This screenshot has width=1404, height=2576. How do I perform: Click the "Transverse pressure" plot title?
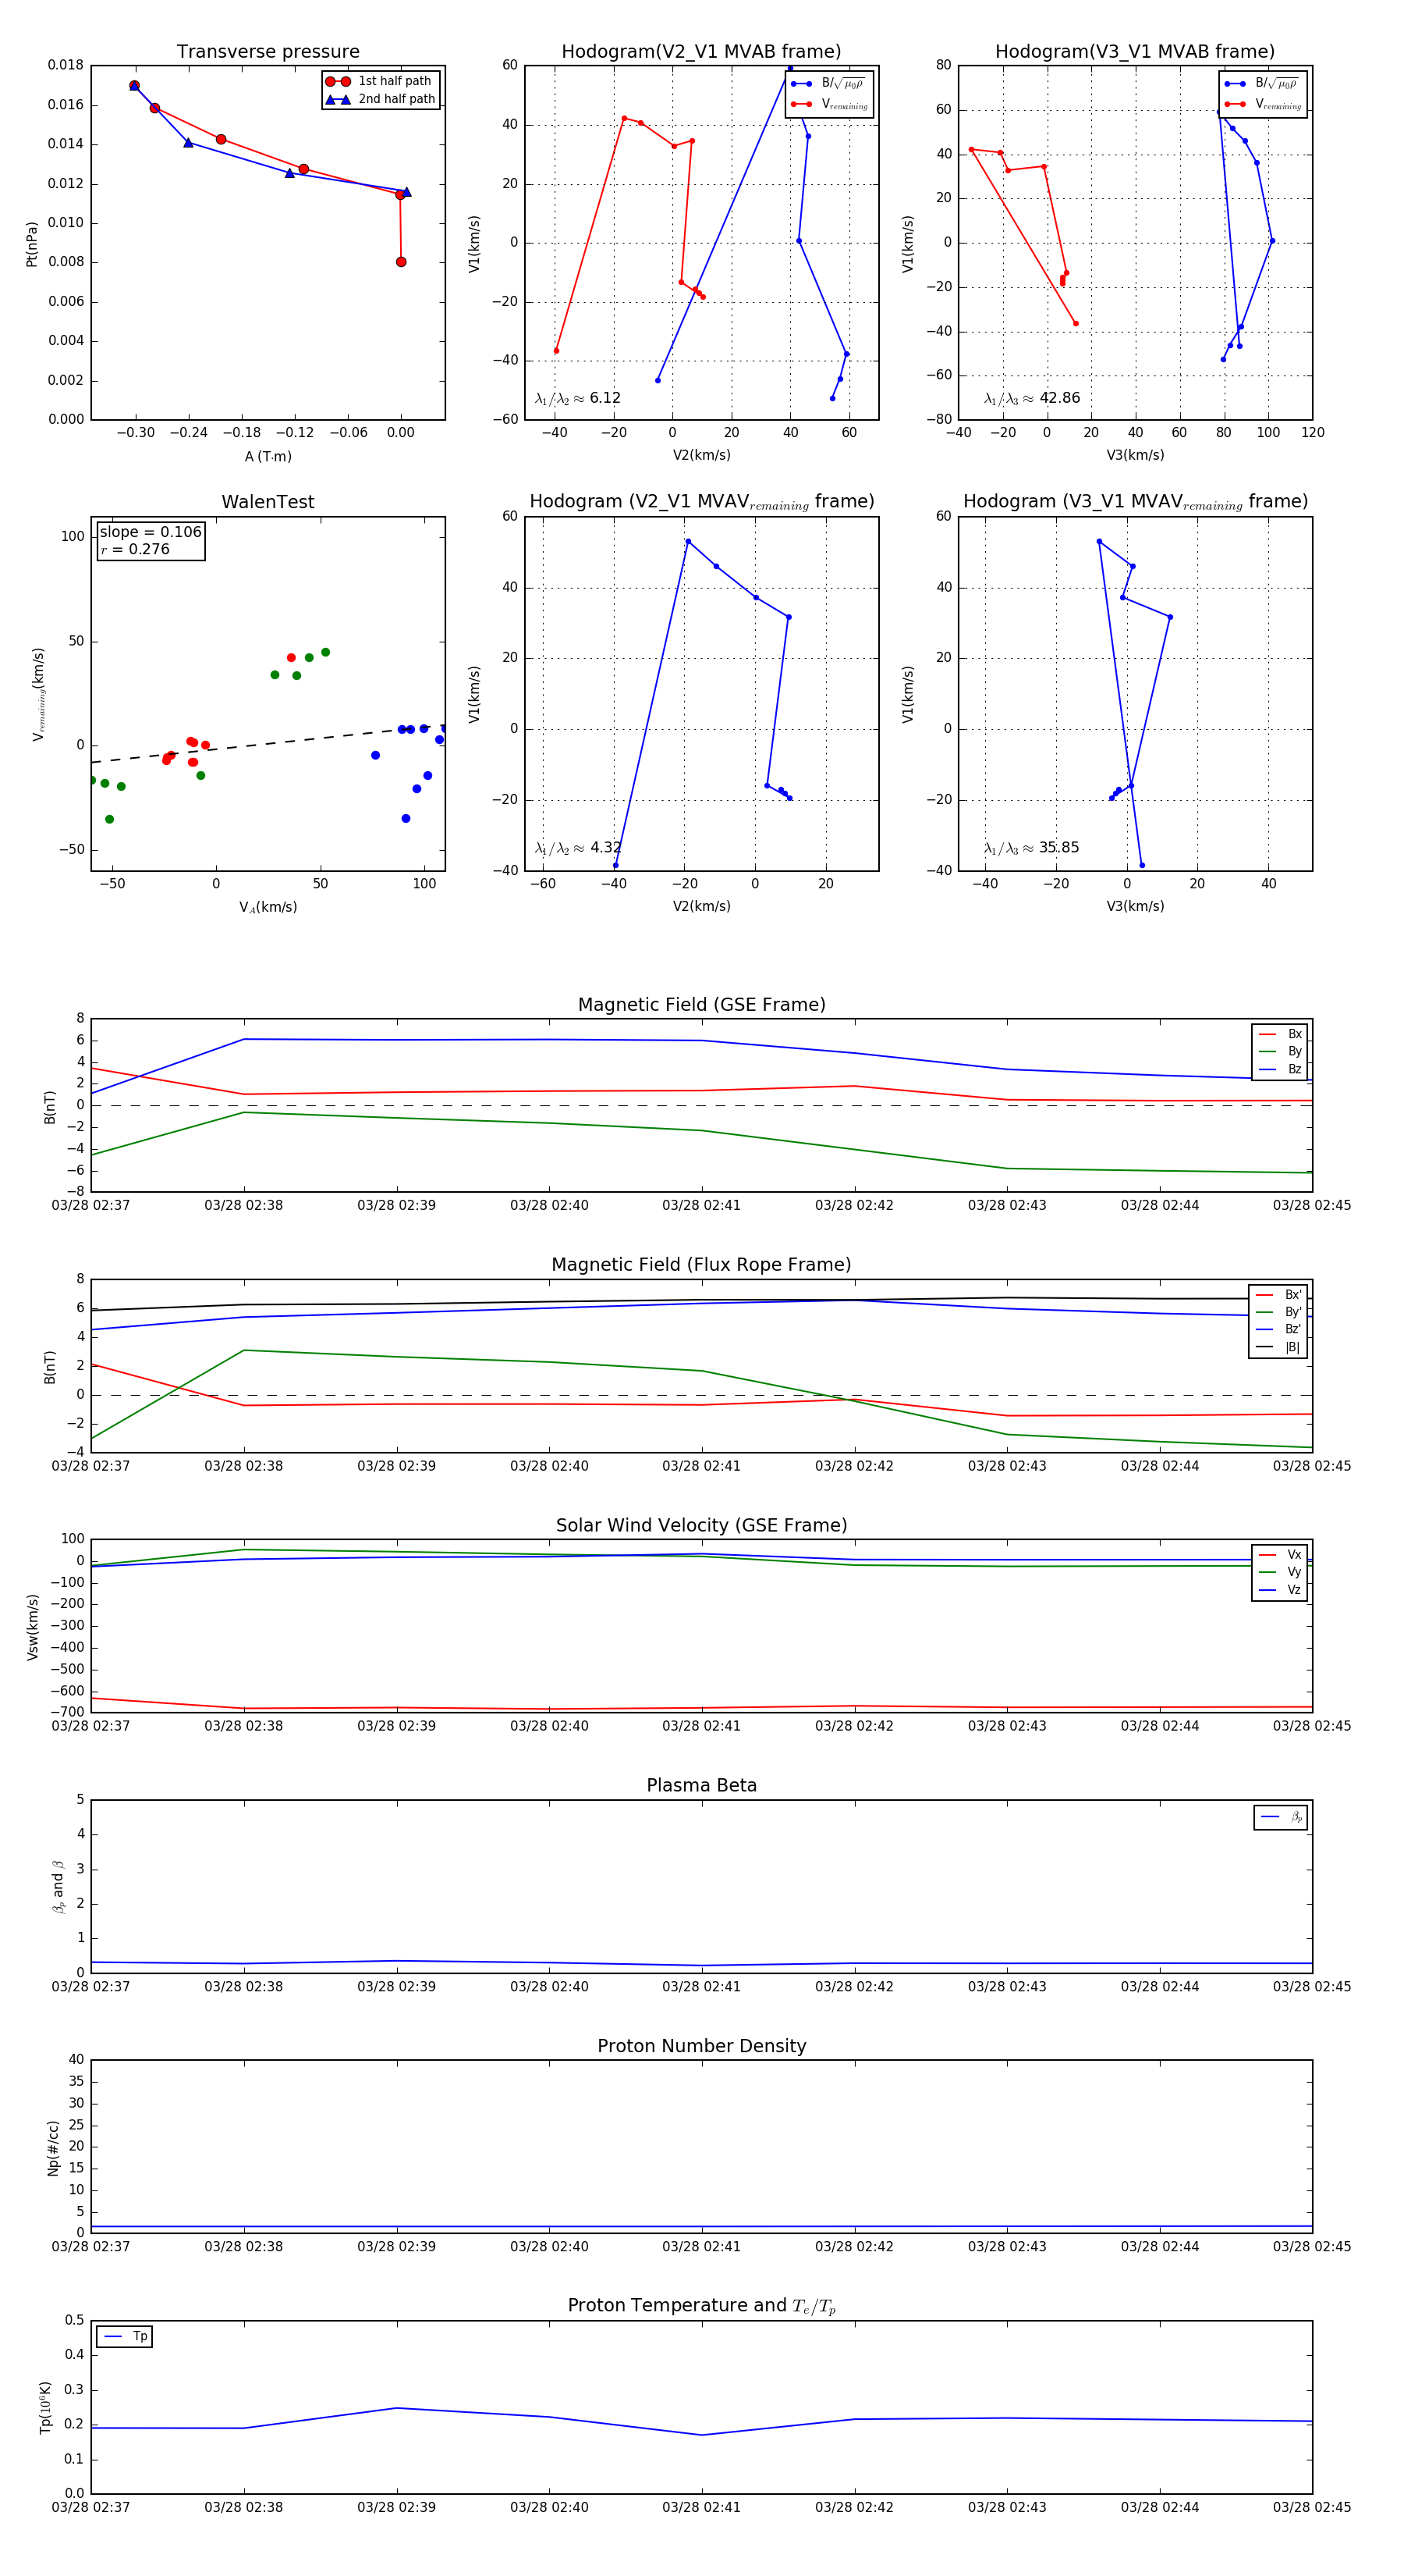click(268, 52)
